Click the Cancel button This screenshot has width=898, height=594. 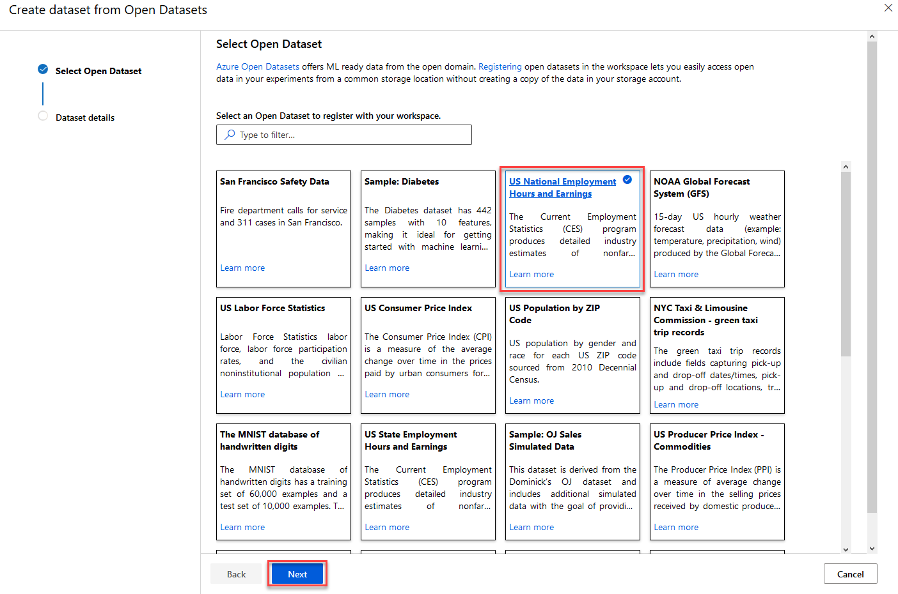point(850,574)
